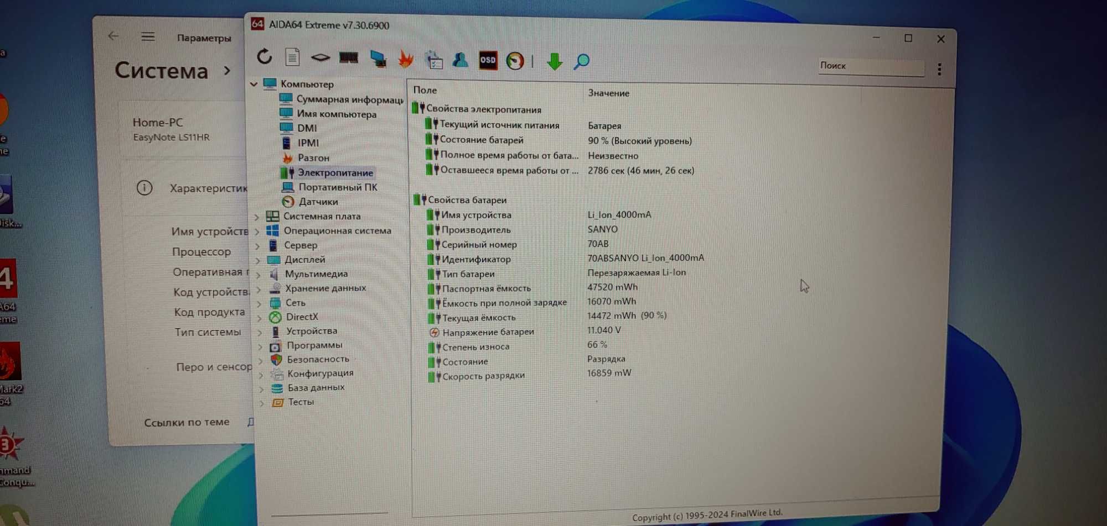The height and width of the screenshot is (526, 1107).
Task: Expand the Операционная система node
Action: click(x=257, y=232)
